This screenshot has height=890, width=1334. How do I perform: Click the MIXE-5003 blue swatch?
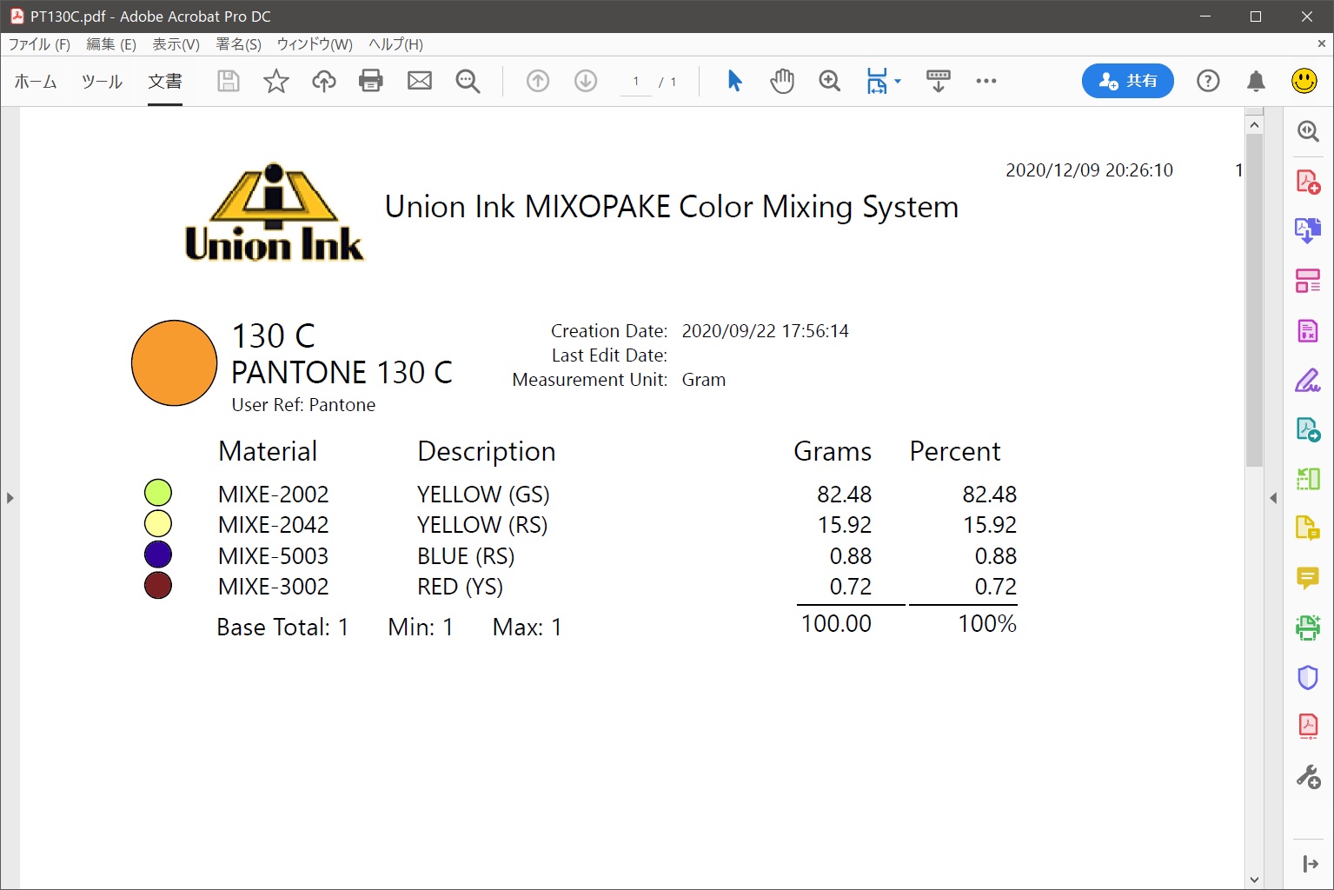pyautogui.click(x=158, y=555)
